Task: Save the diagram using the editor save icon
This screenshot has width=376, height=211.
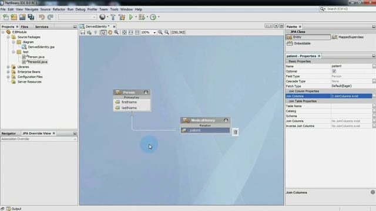Action: (x=83, y=32)
